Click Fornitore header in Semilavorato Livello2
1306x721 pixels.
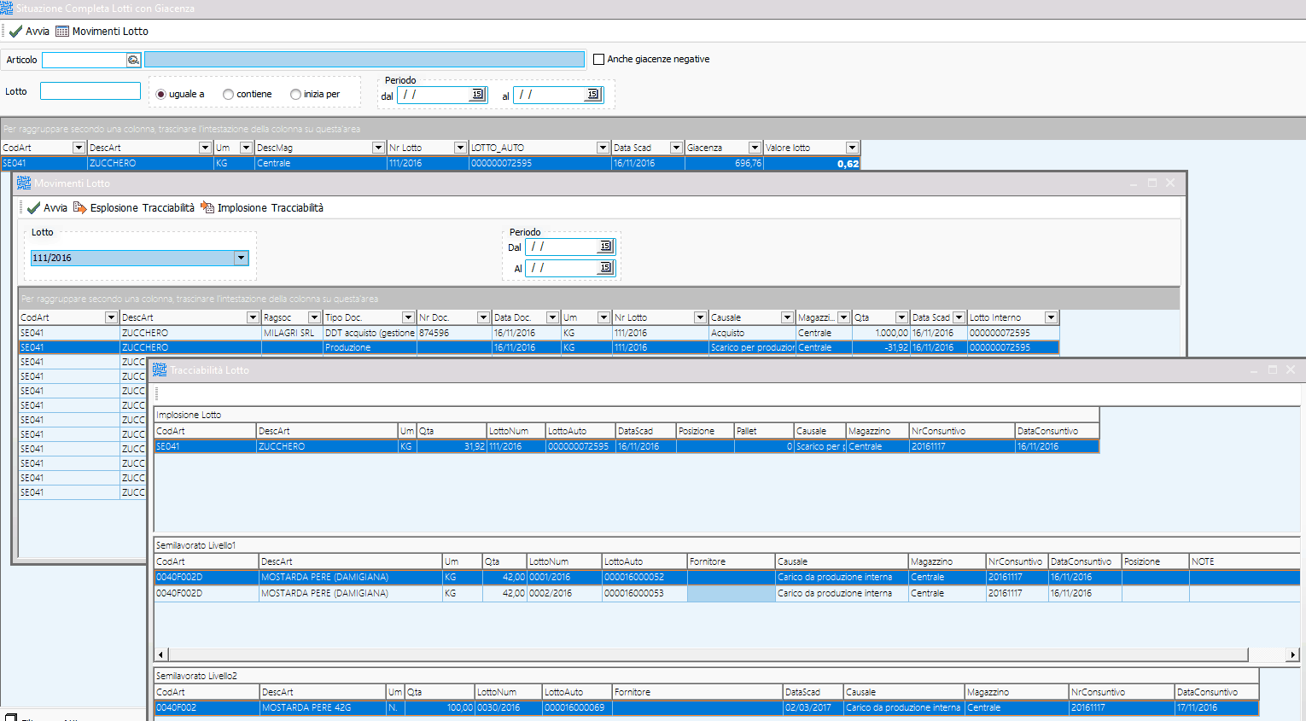click(x=697, y=692)
